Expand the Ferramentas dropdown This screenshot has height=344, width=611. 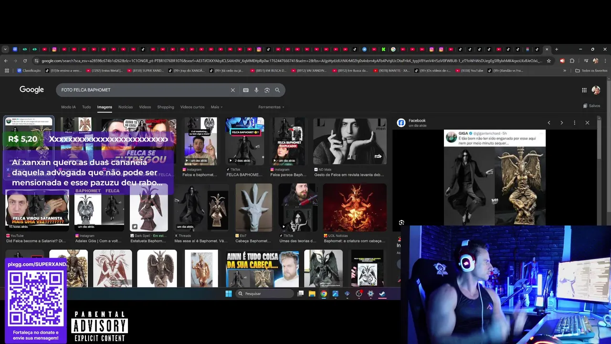point(271,107)
